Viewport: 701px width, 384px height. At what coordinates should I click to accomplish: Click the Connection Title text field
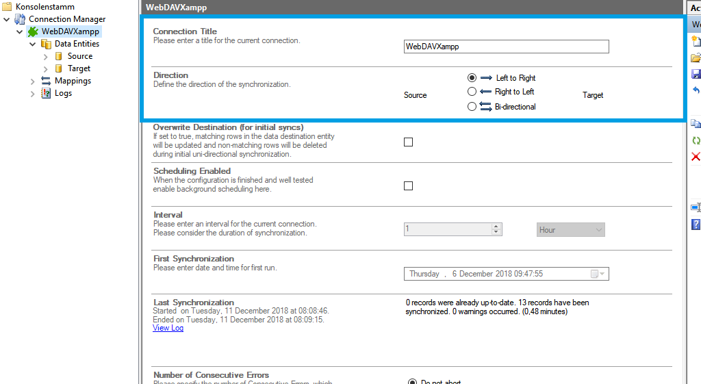pos(506,47)
